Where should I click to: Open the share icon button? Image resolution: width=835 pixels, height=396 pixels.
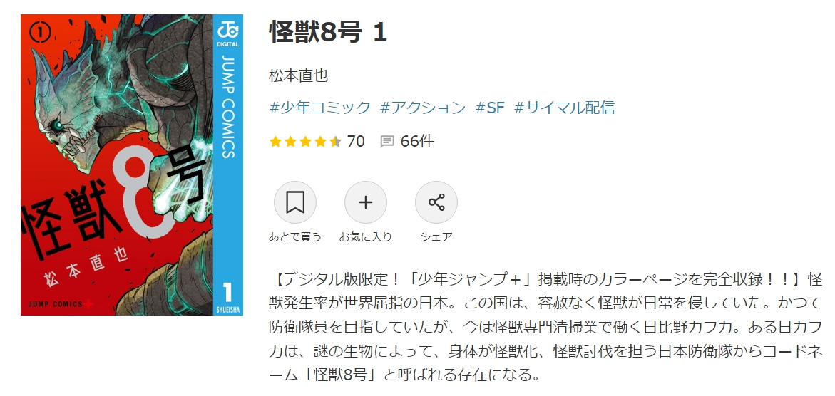[x=436, y=202]
